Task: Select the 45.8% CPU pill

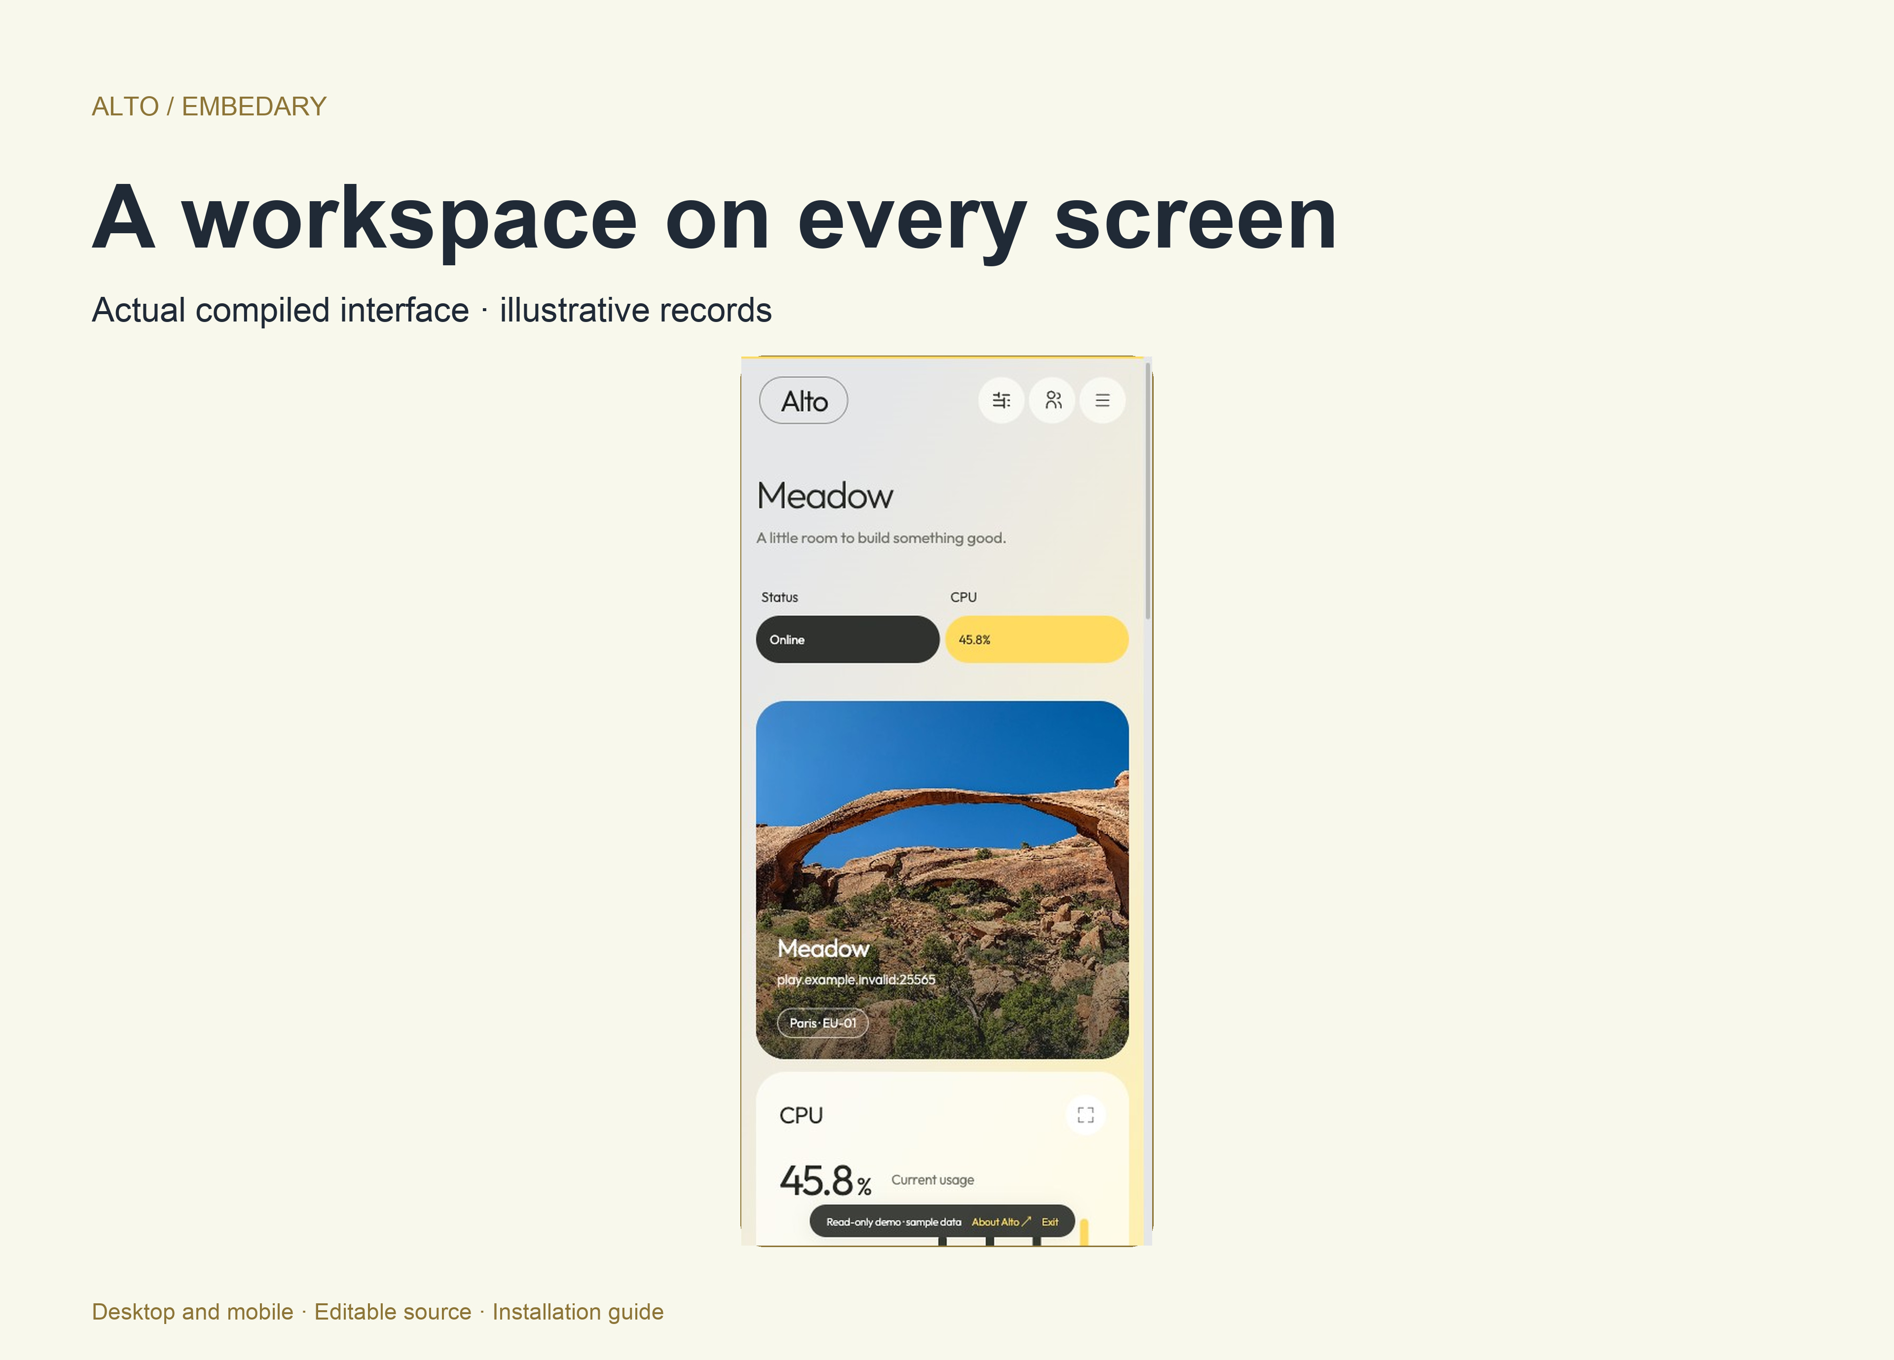Action: [x=1036, y=640]
